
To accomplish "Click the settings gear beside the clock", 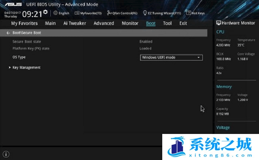I will (x=45, y=12).
